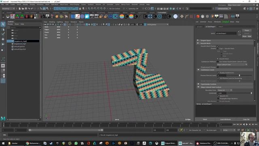Activate the Move tool in toolbox
Image resolution: width=259 pixels, height=146 pixels.
3,39
